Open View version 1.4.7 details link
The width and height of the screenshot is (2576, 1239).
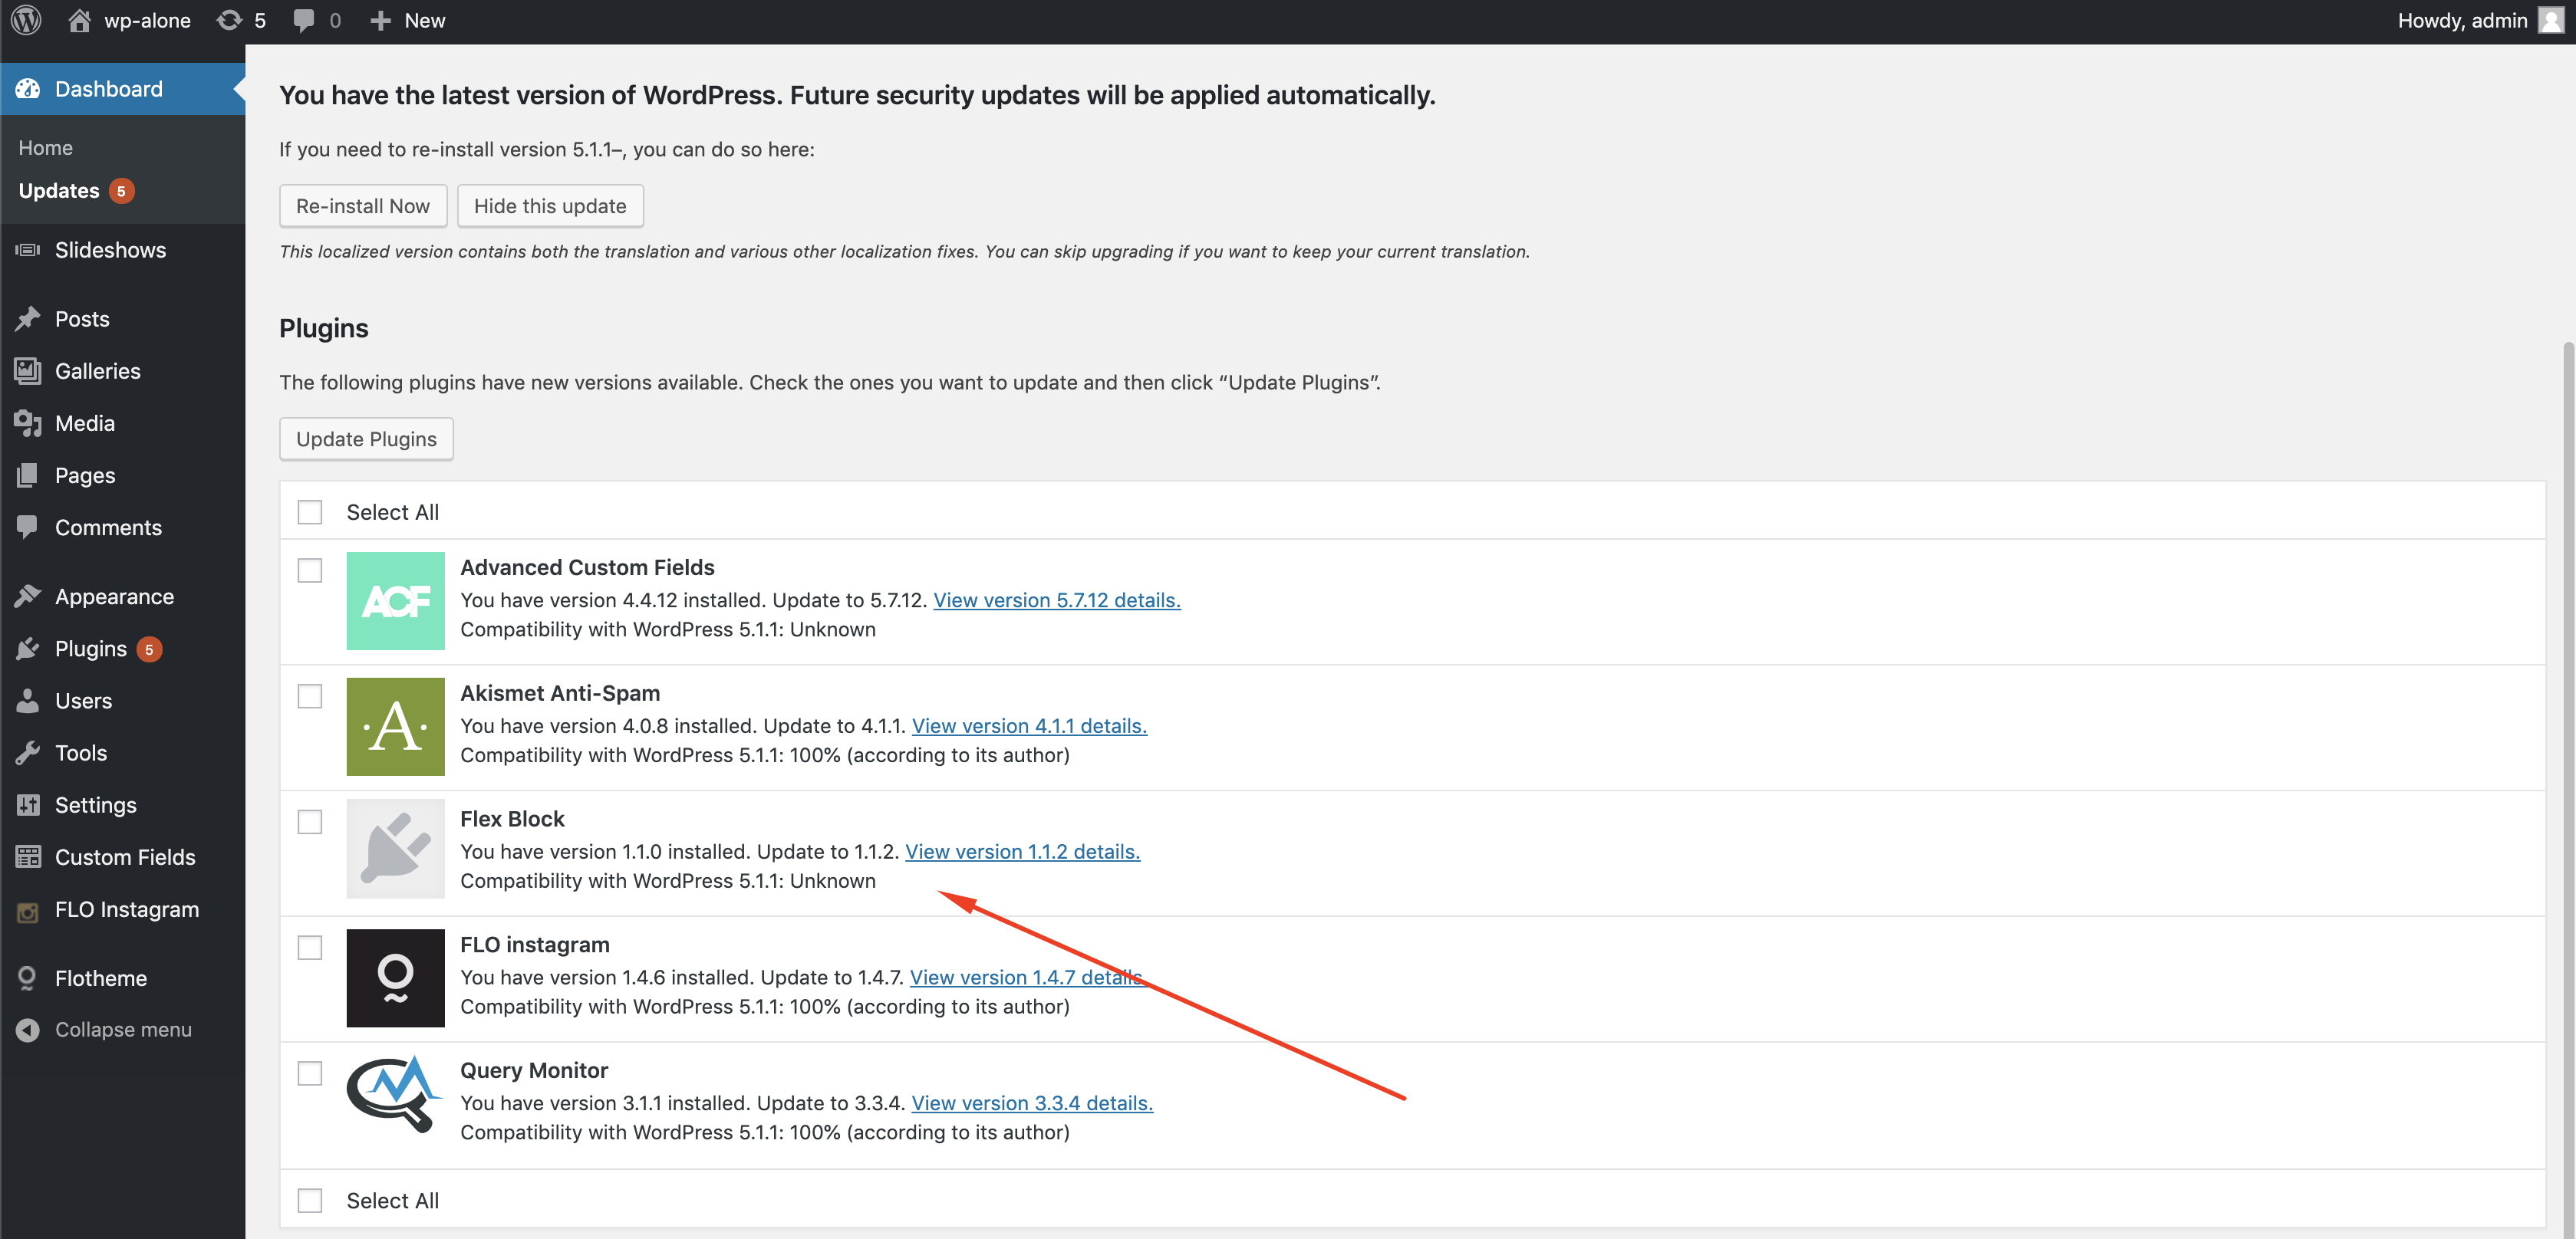coord(1027,978)
